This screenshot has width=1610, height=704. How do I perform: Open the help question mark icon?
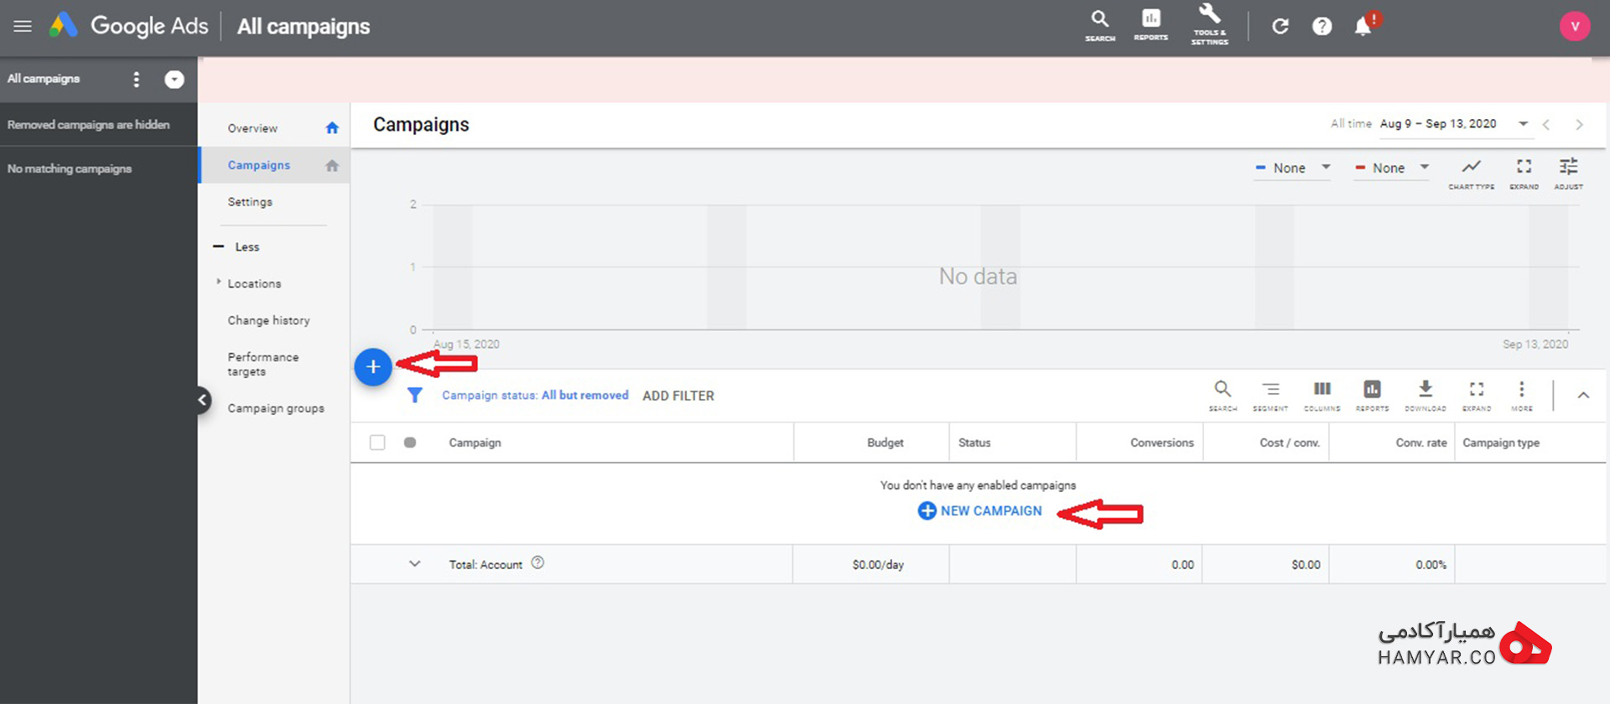coord(1322,26)
